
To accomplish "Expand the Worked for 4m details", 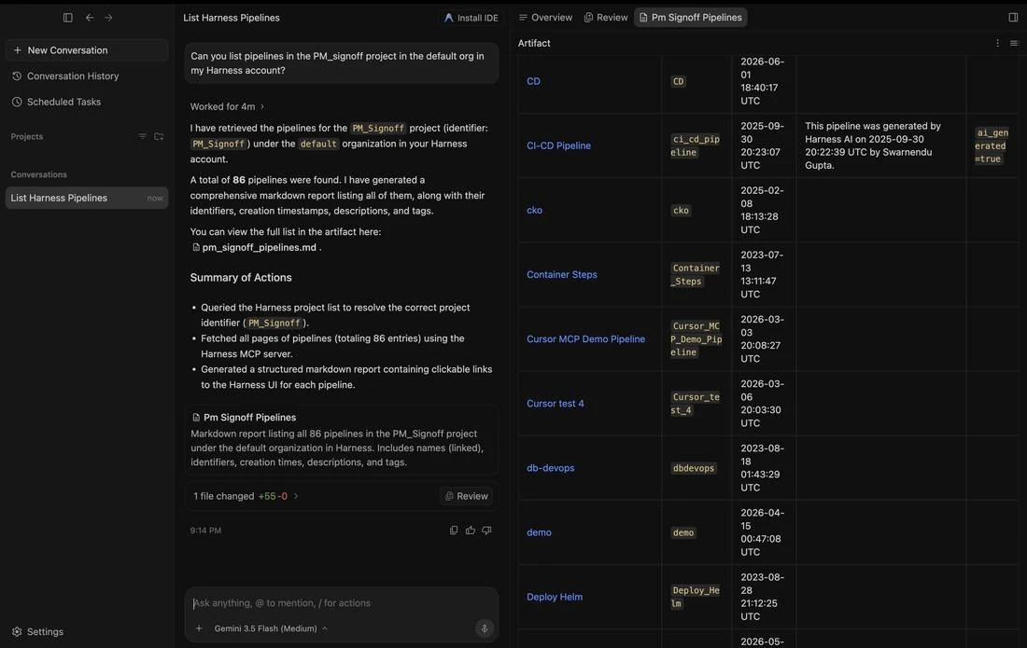I will click(227, 106).
